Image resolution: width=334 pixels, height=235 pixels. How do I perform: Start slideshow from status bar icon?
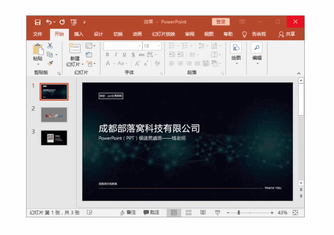(x=217, y=213)
